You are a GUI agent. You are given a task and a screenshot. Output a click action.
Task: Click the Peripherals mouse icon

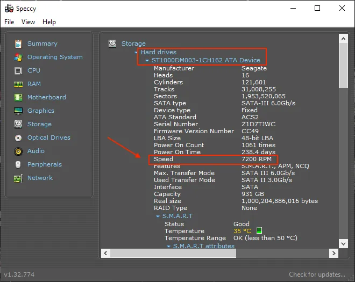(18, 164)
